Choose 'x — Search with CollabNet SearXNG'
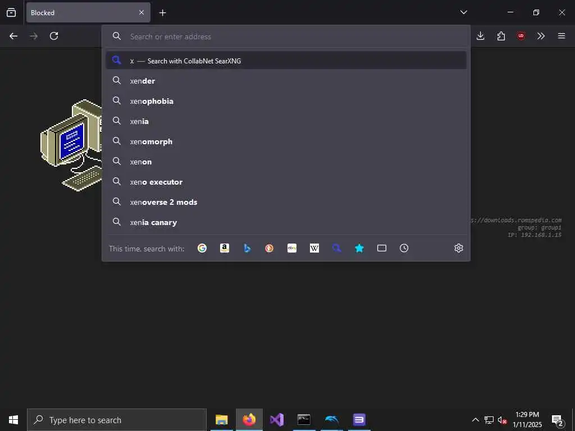Screen dimensions: 575x431 point(286,61)
